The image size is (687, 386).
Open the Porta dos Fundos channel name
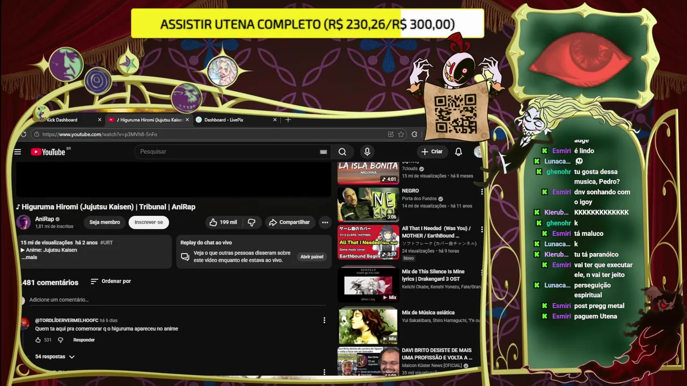pos(420,199)
